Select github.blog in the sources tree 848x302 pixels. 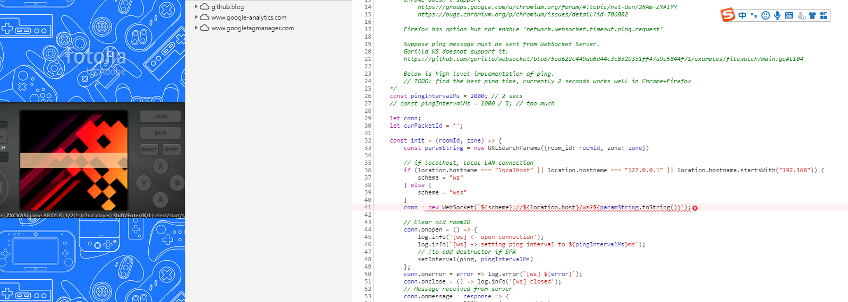227,7
